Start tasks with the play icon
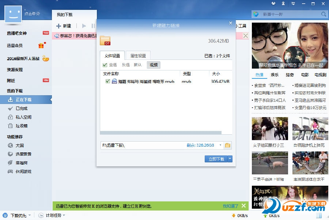Viewport: 329px width, 220px height. pos(84,26)
